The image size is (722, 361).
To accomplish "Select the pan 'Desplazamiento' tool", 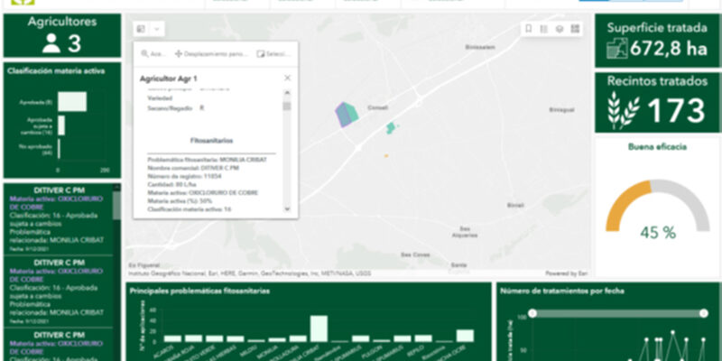I will tap(212, 54).
